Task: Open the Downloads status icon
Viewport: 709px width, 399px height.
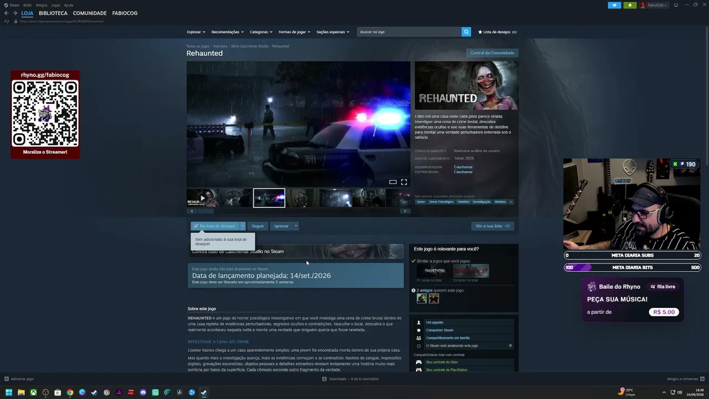Action: 325,379
